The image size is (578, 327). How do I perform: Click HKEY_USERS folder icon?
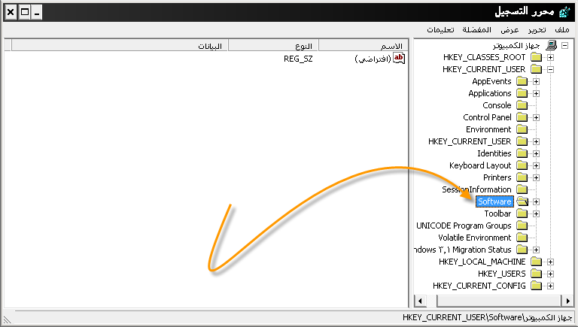(537, 274)
